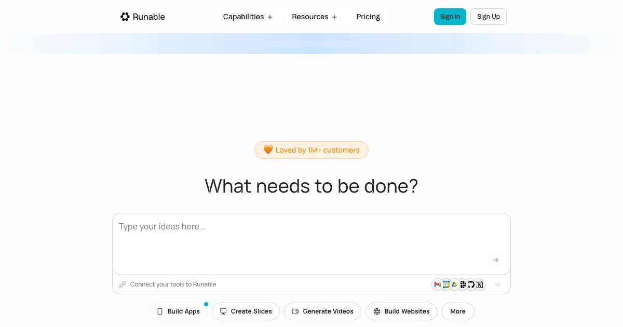Select the Generate Videos option
The image size is (623, 327).
322,311
